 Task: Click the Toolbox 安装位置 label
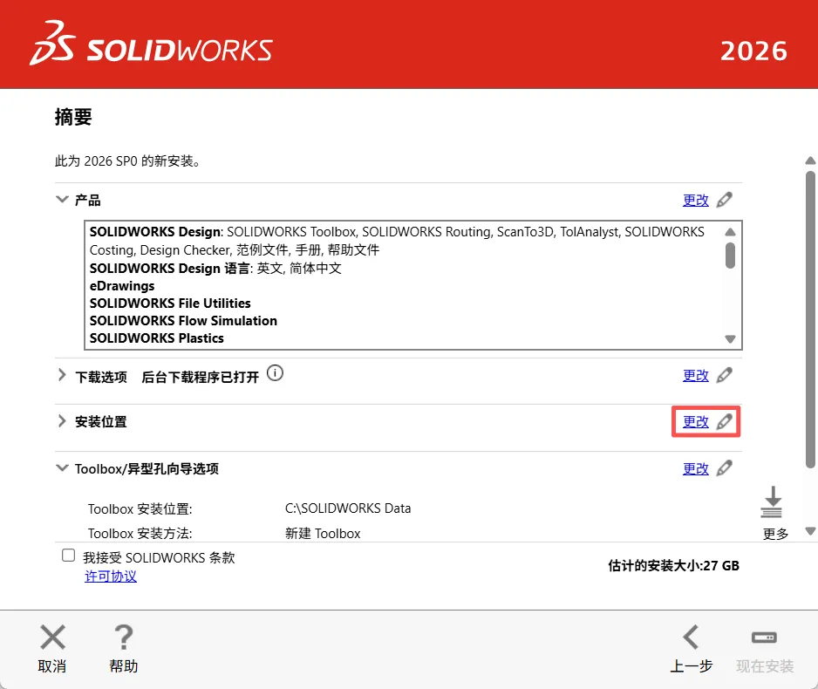pyautogui.click(x=140, y=509)
